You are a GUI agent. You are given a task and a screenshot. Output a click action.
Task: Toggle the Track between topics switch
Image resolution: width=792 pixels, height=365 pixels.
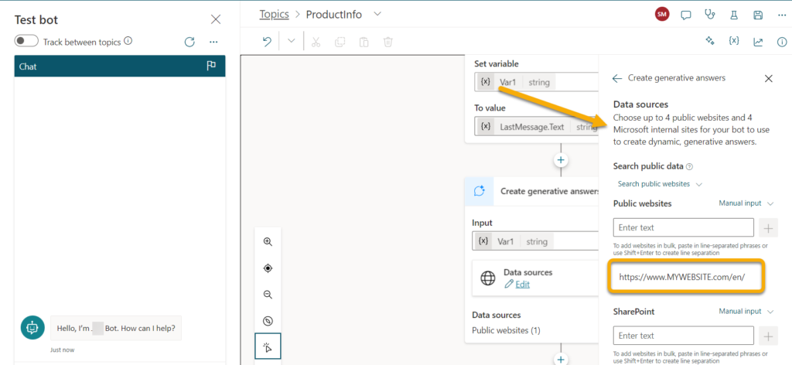[x=27, y=42]
